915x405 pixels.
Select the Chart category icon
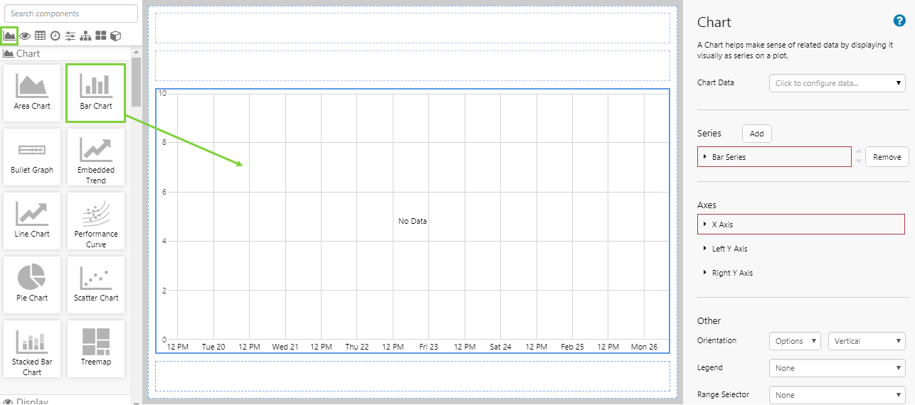pos(10,36)
